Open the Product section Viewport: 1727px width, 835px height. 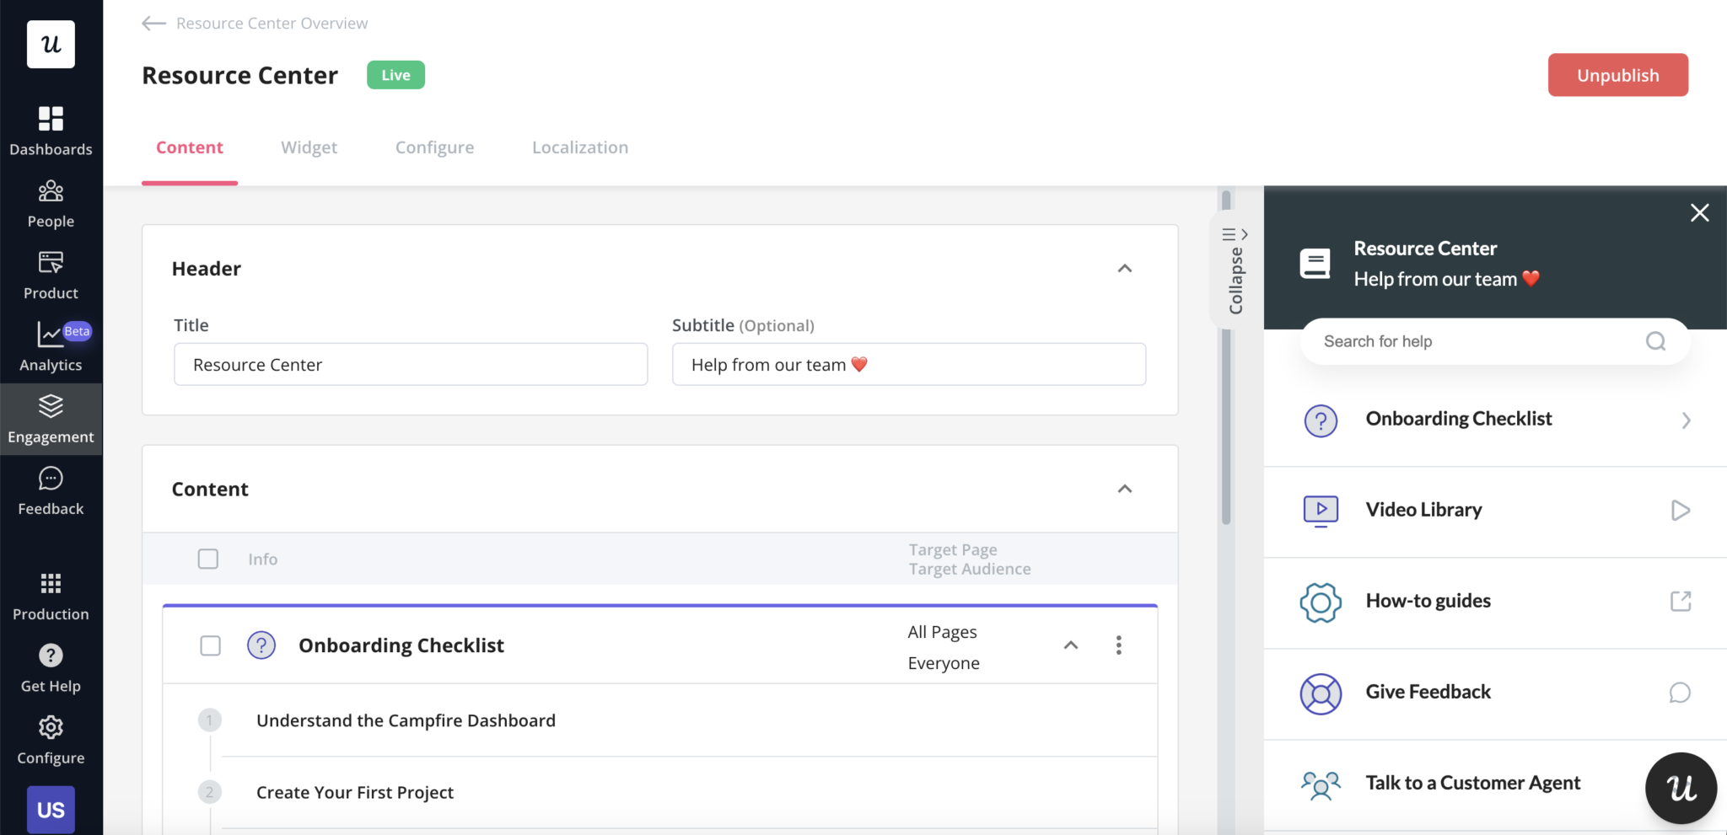[51, 274]
